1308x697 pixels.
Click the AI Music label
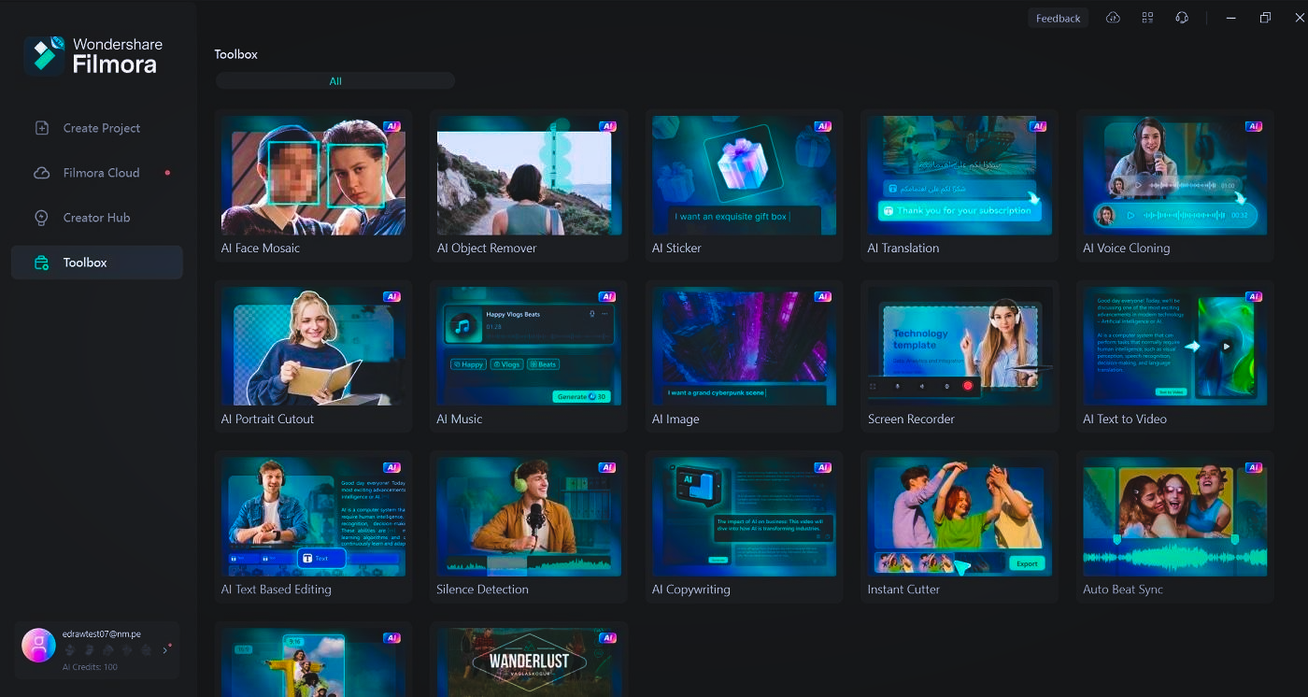pos(460,420)
